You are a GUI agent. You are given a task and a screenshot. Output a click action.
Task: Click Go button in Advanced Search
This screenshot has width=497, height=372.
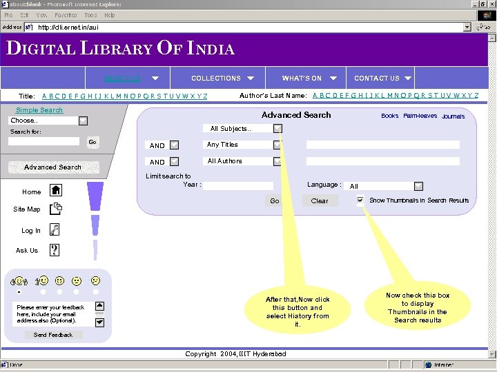coord(275,201)
